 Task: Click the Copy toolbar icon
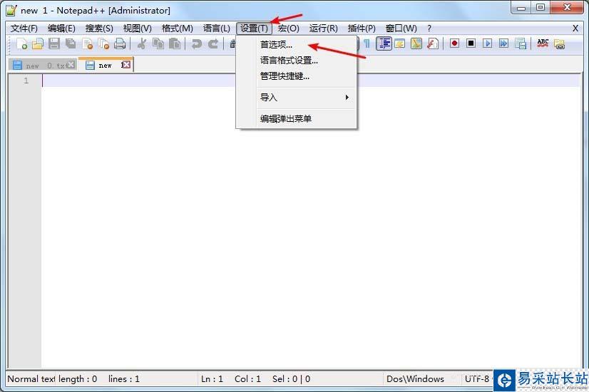pos(158,44)
